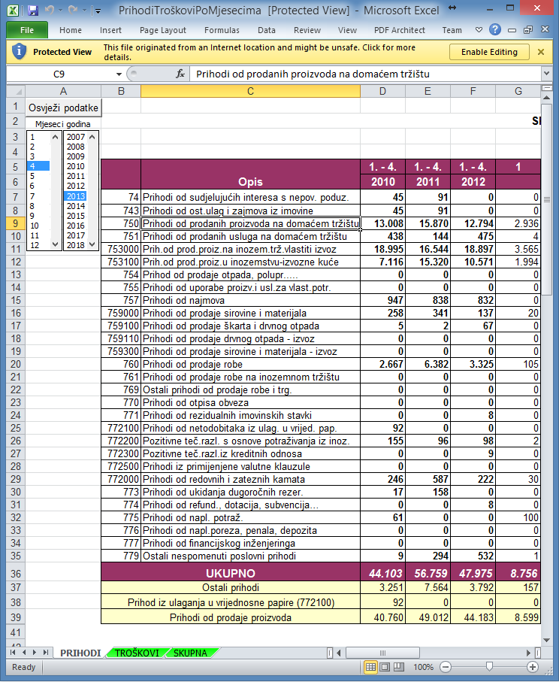This screenshot has width=559, height=682.
Task: Click the zoom slider handle
Action: (x=489, y=667)
